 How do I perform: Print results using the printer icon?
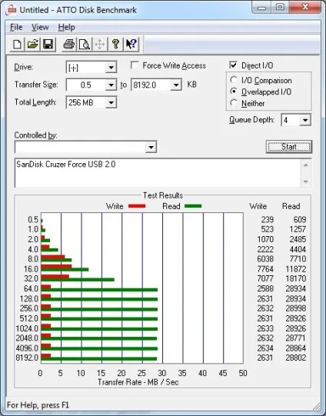click(69, 44)
